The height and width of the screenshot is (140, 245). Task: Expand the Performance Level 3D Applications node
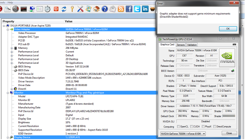[12, 63]
